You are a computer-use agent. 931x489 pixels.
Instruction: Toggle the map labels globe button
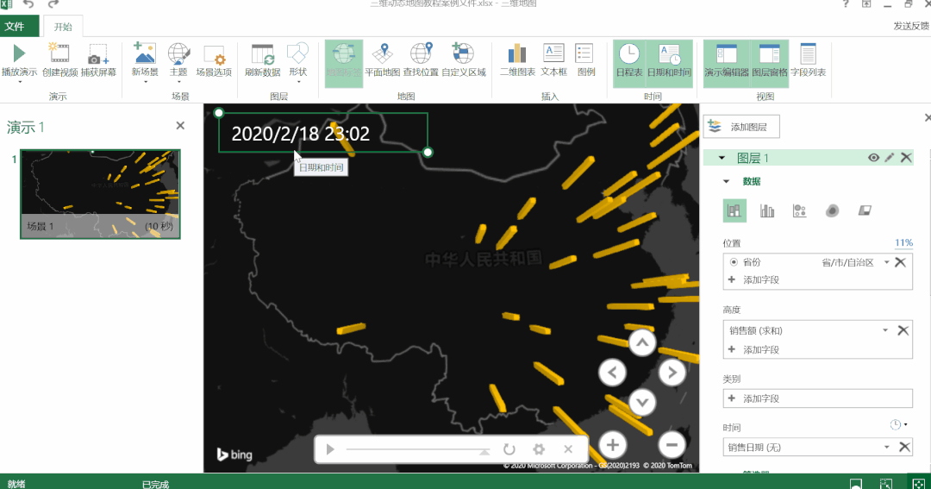click(x=344, y=64)
